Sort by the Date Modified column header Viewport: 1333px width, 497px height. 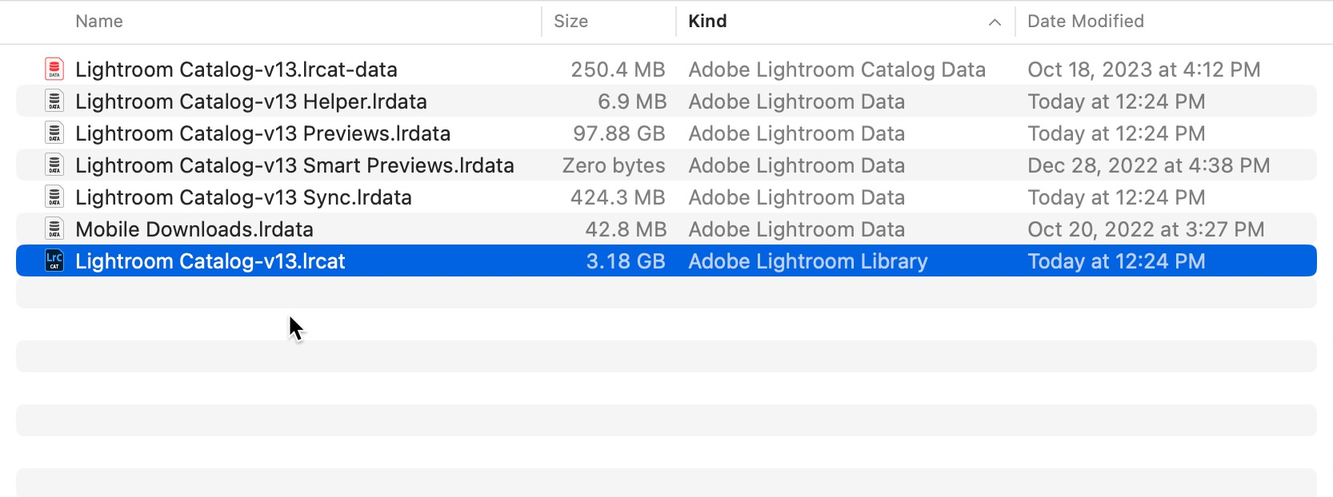[x=1085, y=22]
